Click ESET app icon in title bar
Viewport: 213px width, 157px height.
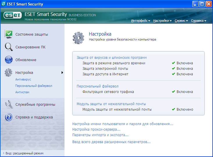[x=3, y=4]
